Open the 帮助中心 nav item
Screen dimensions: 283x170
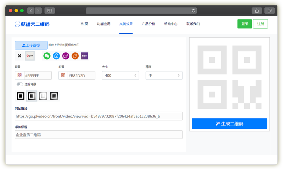click(171, 24)
